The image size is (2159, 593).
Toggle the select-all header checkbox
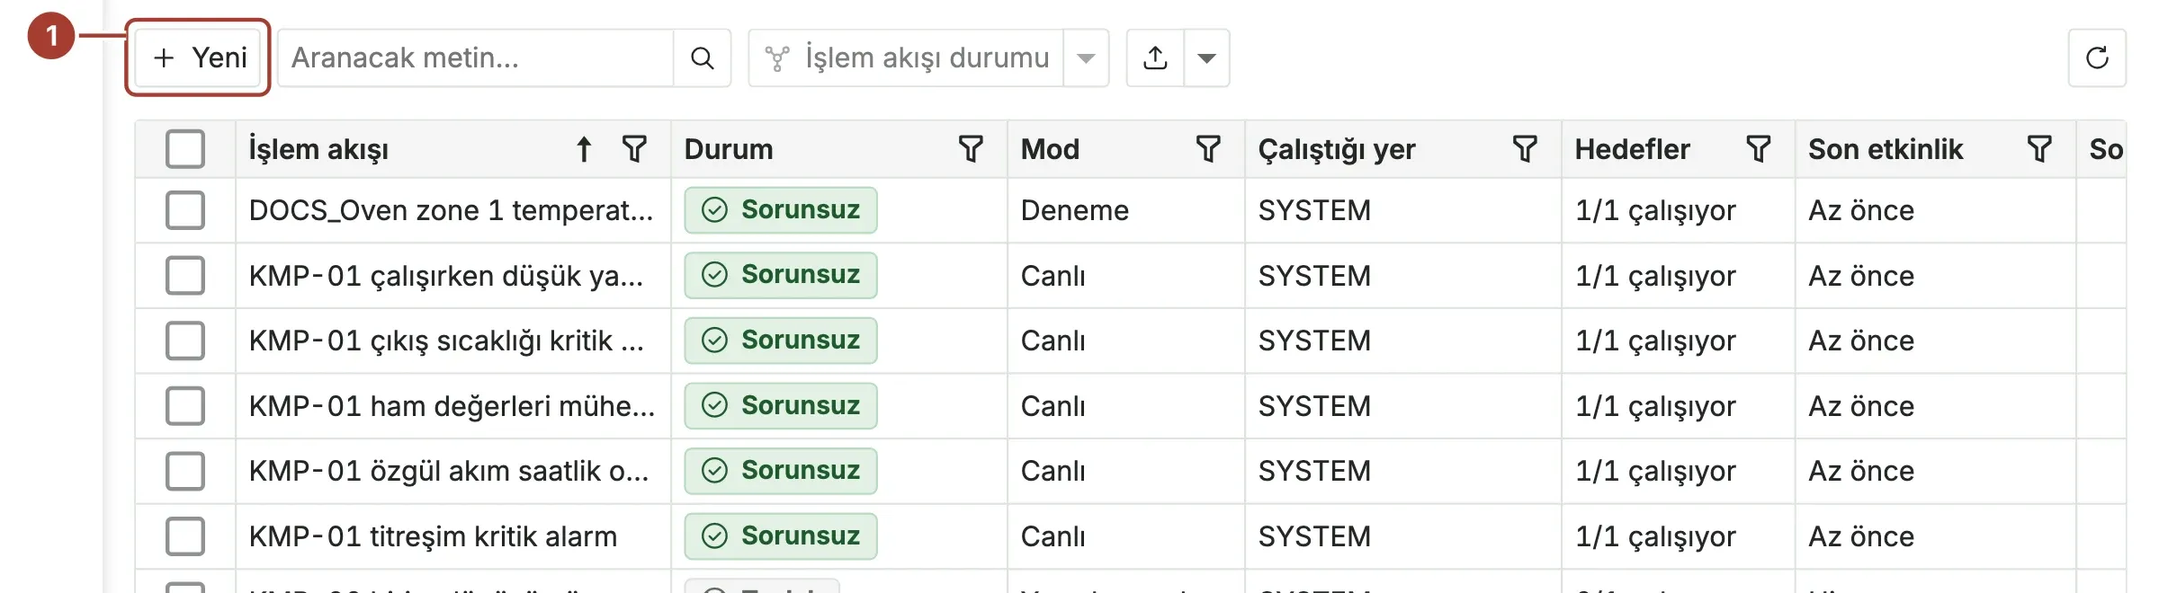185,149
